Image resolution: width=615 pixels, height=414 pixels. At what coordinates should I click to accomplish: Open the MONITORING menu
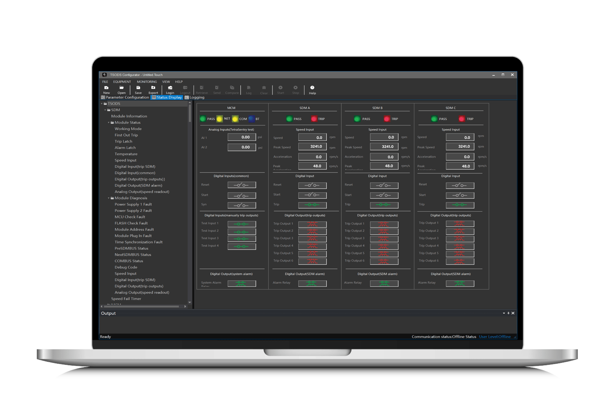point(147,82)
